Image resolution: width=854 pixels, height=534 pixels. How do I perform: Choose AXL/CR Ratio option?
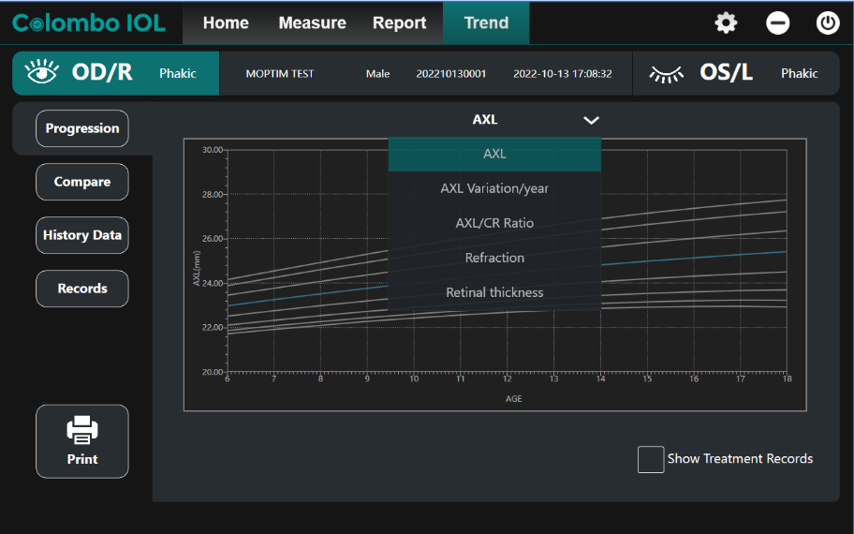(494, 223)
